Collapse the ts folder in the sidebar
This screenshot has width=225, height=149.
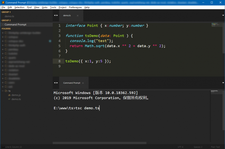3,91
